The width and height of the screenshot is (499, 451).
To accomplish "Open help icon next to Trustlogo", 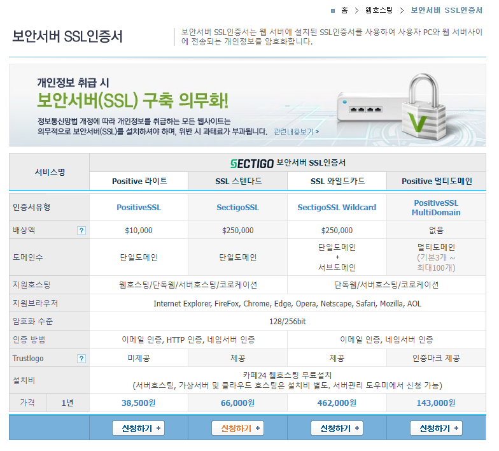I will pos(81,359).
